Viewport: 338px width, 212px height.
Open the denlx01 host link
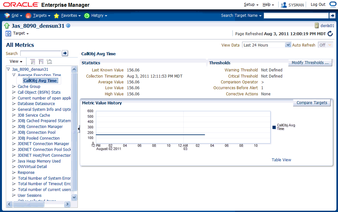327,26
